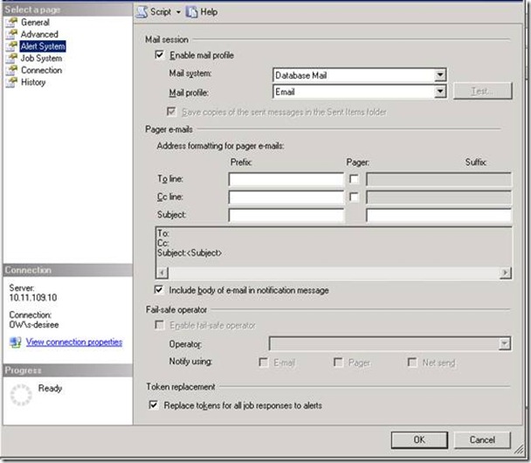This screenshot has width=531, height=463.
Task: Toggle Include body of e-mail checkbox
Action: (x=158, y=290)
